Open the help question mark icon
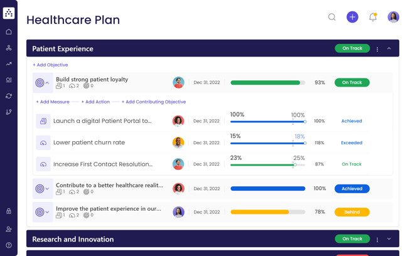Image resolution: width=408 pixels, height=256 pixels. [9, 245]
